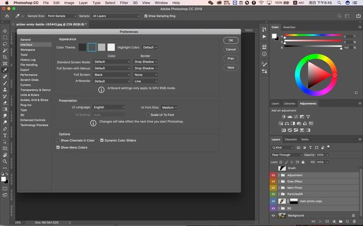Screen dimensions: 363x226
Task: Add a Levels adjustment
Action: [290, 117]
